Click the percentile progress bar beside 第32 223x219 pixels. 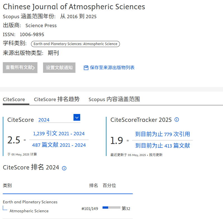tap(111, 208)
